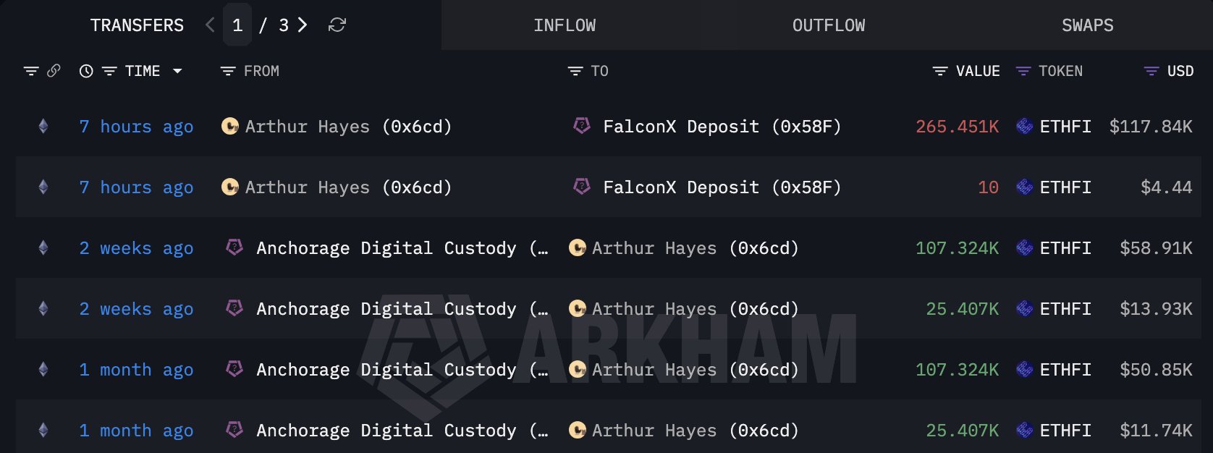Click the page number input field

tap(237, 25)
